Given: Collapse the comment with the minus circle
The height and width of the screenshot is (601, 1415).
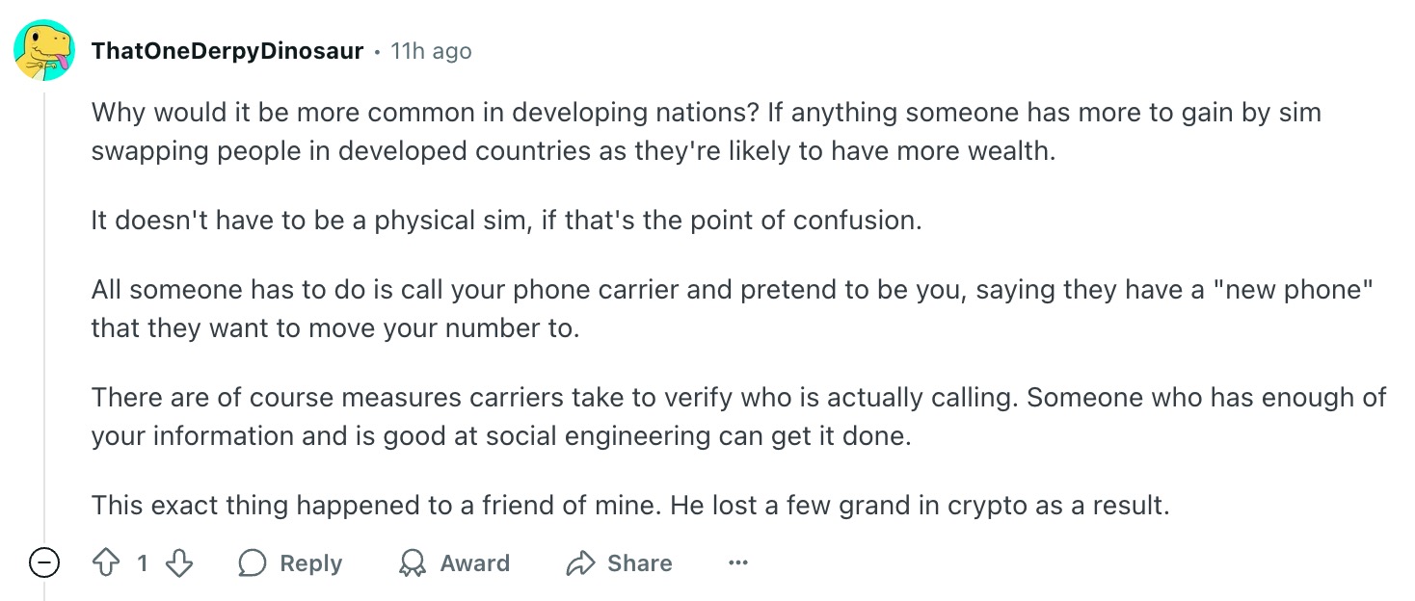Looking at the screenshot, I should 44,563.
